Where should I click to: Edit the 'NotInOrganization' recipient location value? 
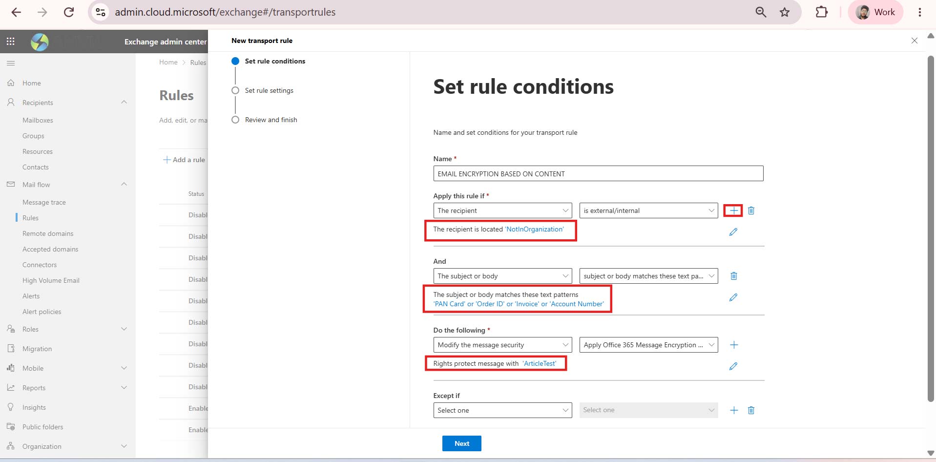coord(733,232)
